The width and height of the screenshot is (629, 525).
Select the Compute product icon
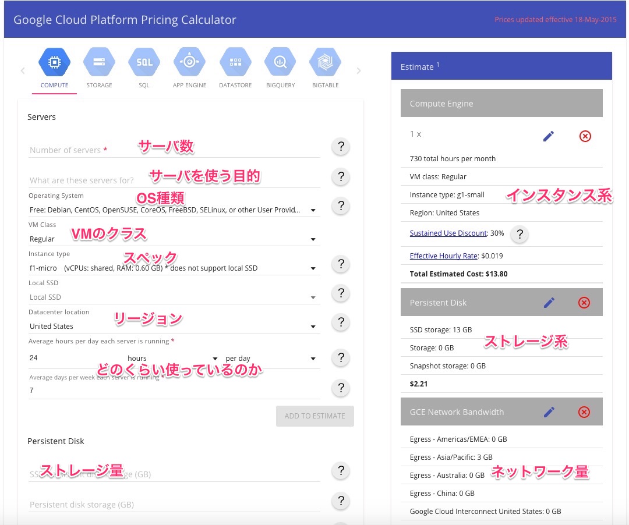[x=54, y=62]
